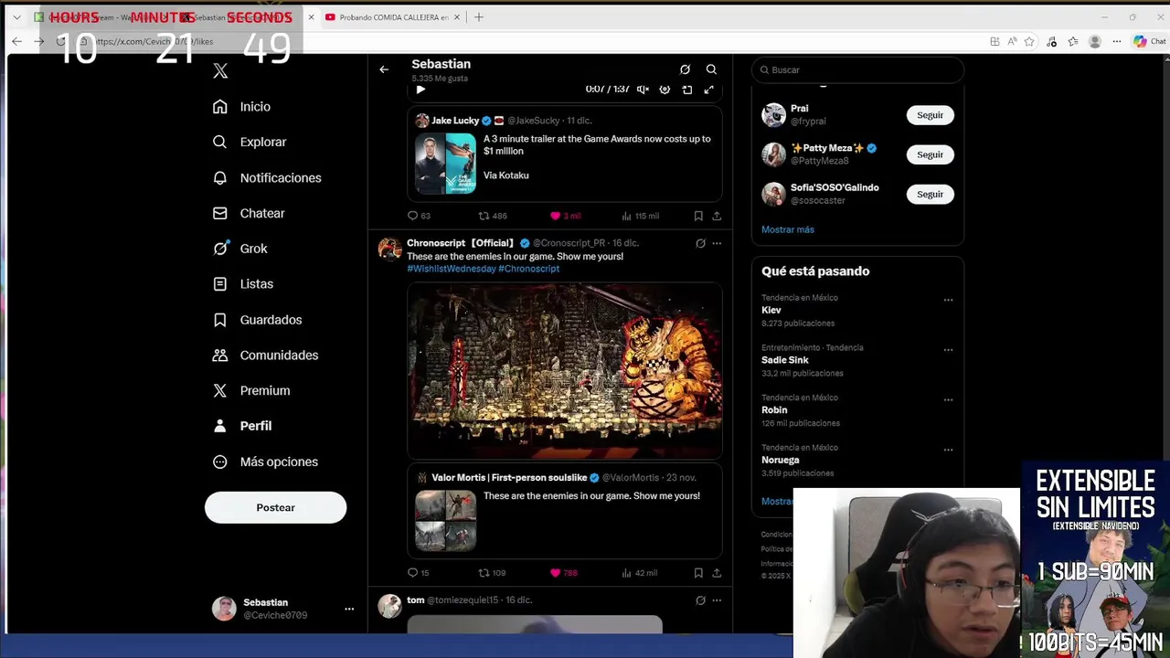Follow Patty Meza
1170x658 pixels.
click(x=930, y=154)
